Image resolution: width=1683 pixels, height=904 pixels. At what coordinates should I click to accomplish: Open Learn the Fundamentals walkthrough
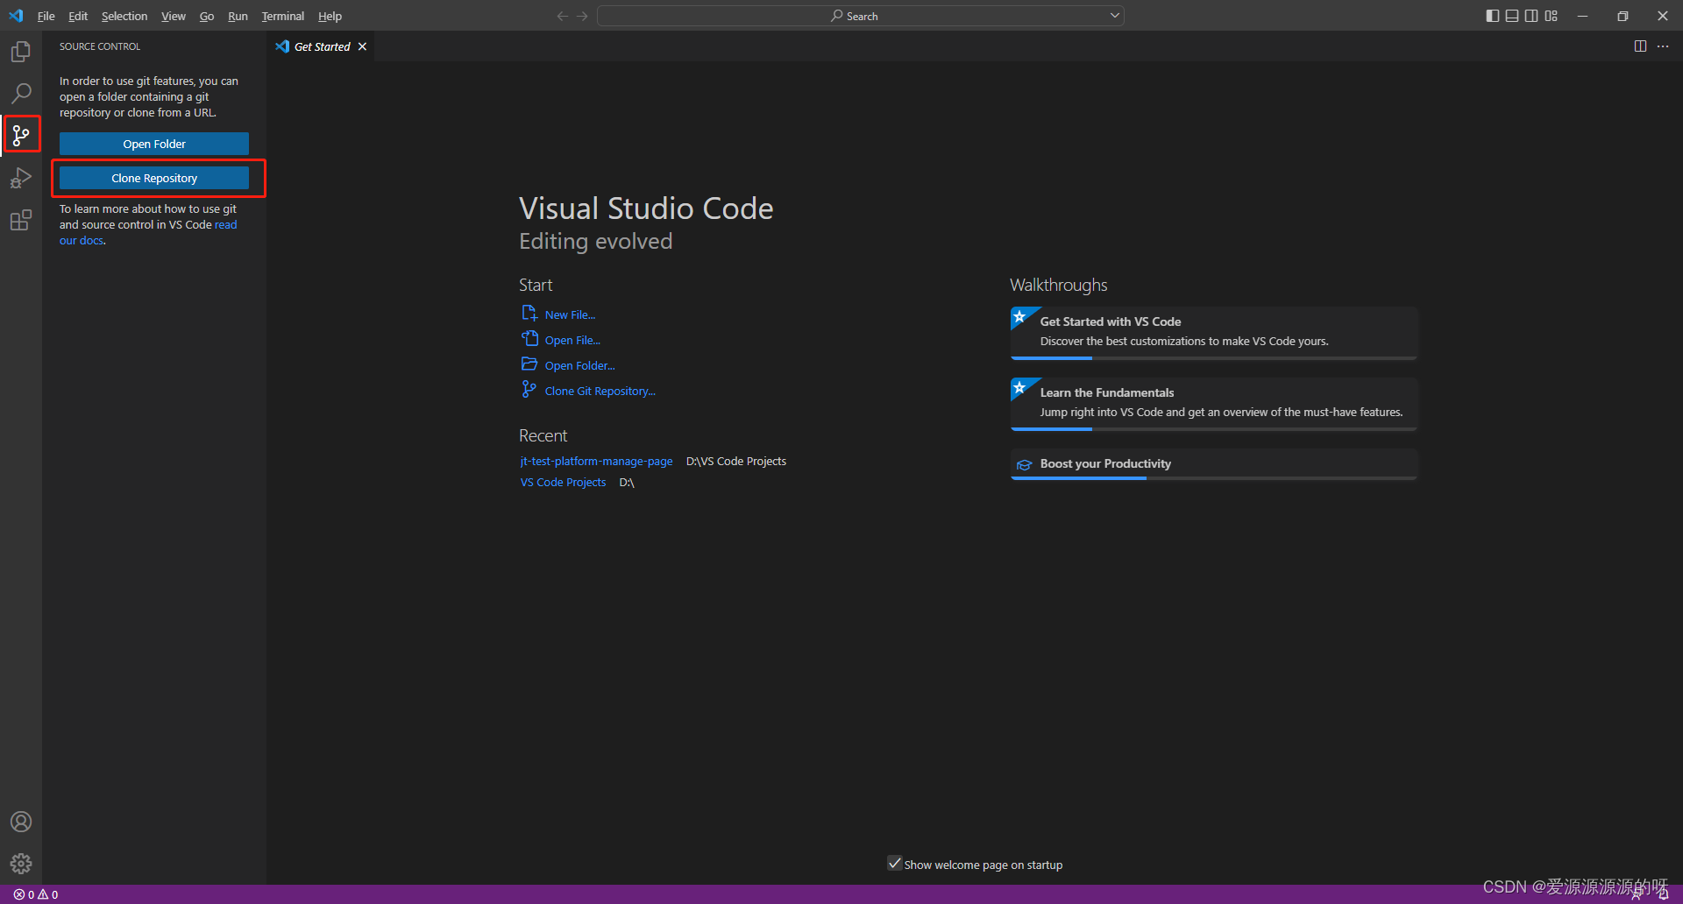(1214, 403)
